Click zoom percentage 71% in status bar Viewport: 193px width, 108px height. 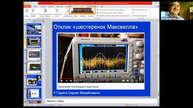pos(136,105)
